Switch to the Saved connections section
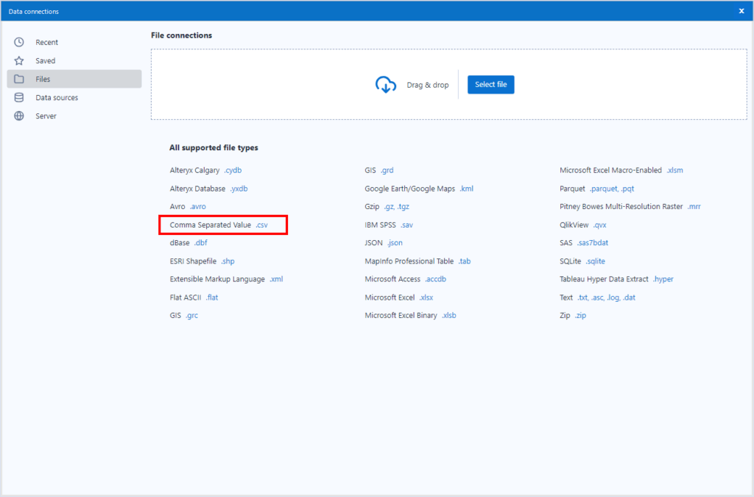The image size is (754, 497). [45, 61]
